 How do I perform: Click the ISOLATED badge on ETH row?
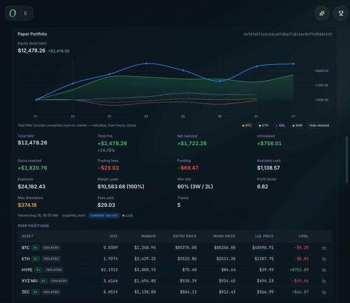(x=51, y=259)
